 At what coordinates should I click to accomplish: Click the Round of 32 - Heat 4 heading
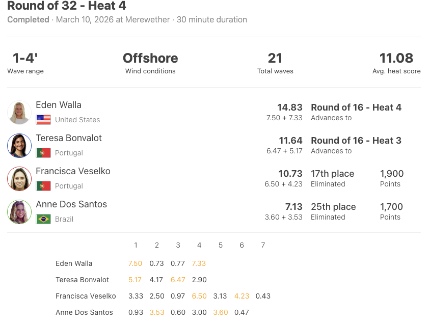point(67,7)
